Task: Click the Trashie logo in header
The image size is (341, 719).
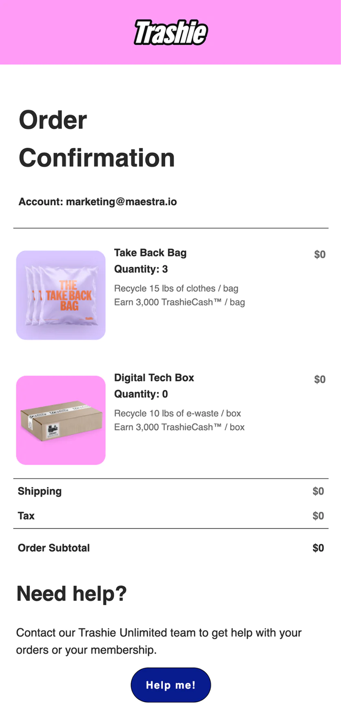Action: tap(170, 32)
